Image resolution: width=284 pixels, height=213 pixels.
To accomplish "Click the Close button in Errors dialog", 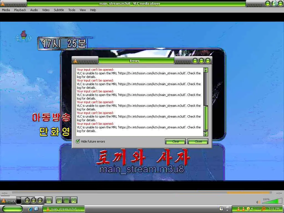I will (x=198, y=141).
